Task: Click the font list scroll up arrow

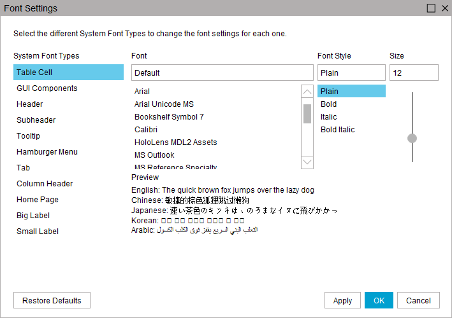Action: (x=307, y=92)
